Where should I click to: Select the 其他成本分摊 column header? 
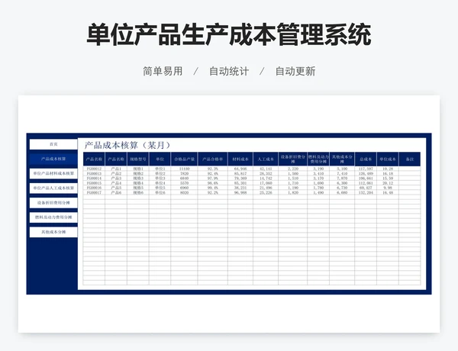[342, 159]
